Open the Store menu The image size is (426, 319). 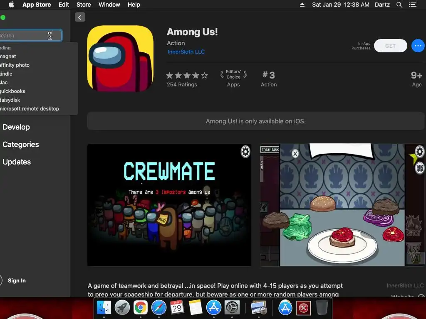pos(84,5)
